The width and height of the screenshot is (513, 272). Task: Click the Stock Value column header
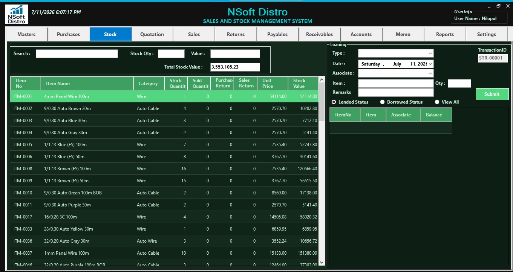pos(303,83)
